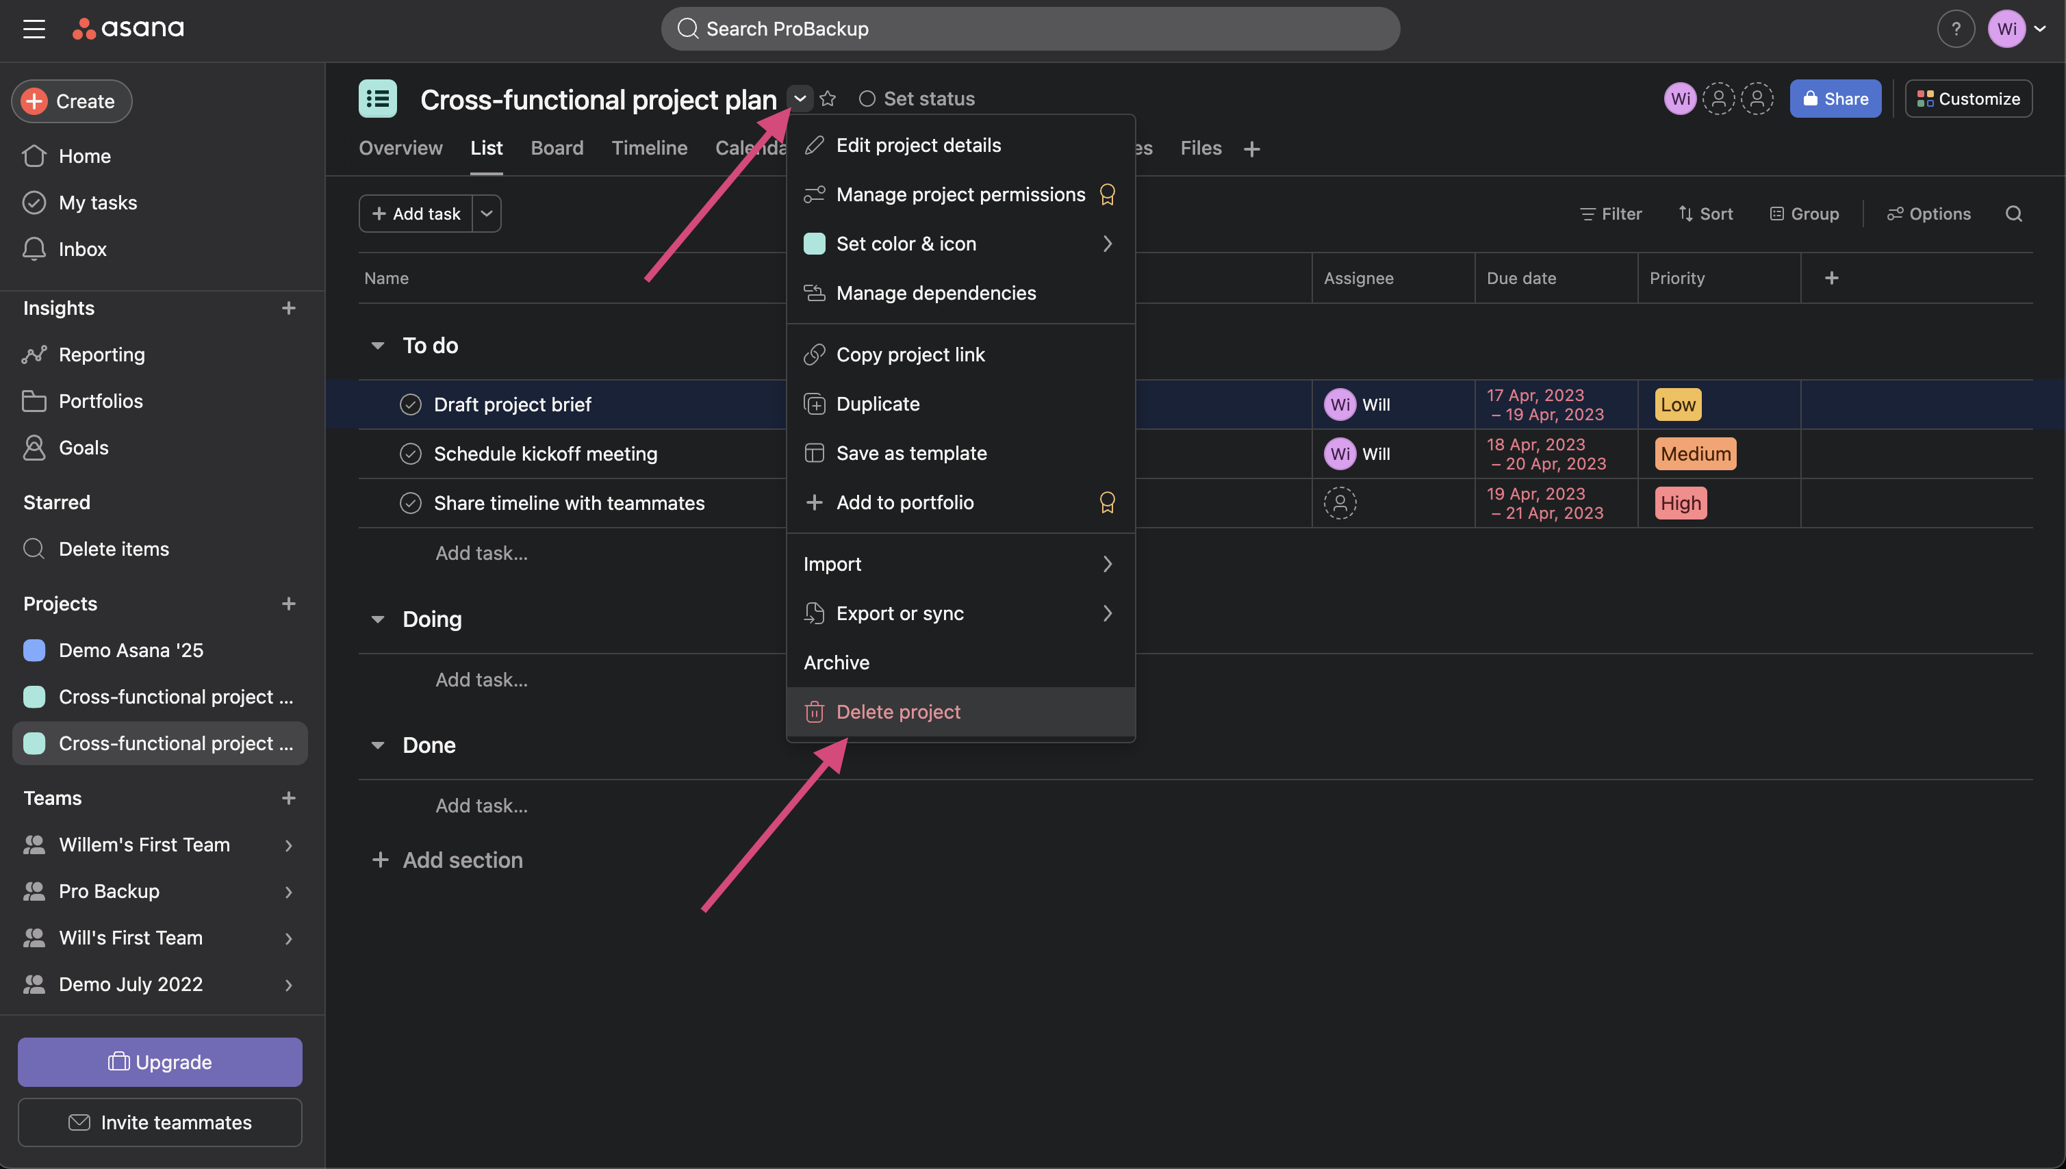Click the hamburger menu icon

click(x=34, y=29)
